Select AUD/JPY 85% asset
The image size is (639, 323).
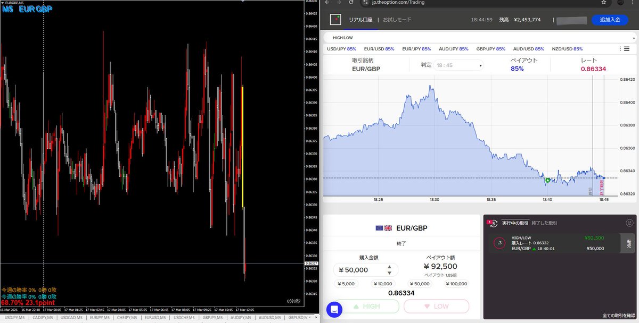click(x=454, y=49)
